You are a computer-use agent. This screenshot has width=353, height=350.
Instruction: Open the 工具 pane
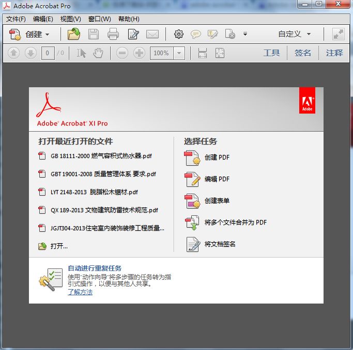tap(272, 53)
